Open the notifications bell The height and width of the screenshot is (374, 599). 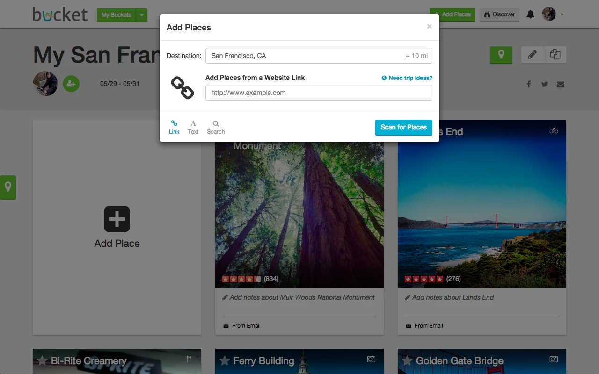530,14
